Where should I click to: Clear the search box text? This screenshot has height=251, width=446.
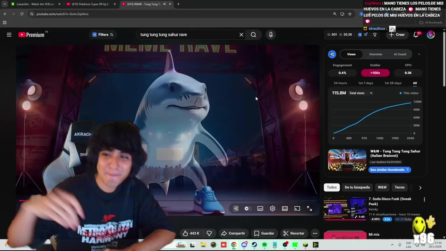(x=241, y=35)
